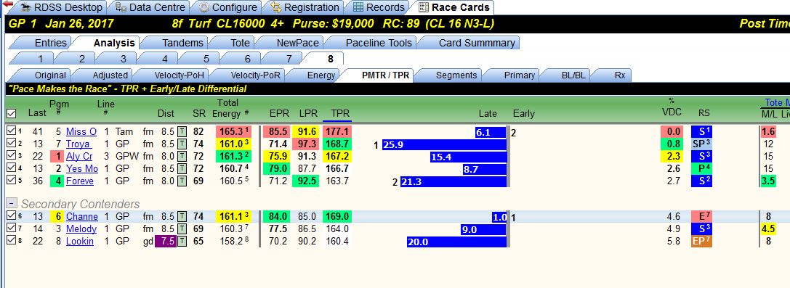Uncheck the Foreve row checkbox
790x288 pixels.
pos(11,180)
